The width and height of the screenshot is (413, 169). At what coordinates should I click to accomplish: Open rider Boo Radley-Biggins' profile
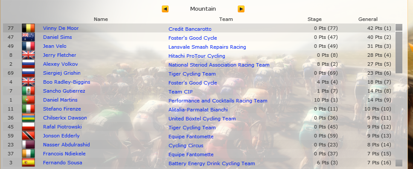[x=67, y=82]
